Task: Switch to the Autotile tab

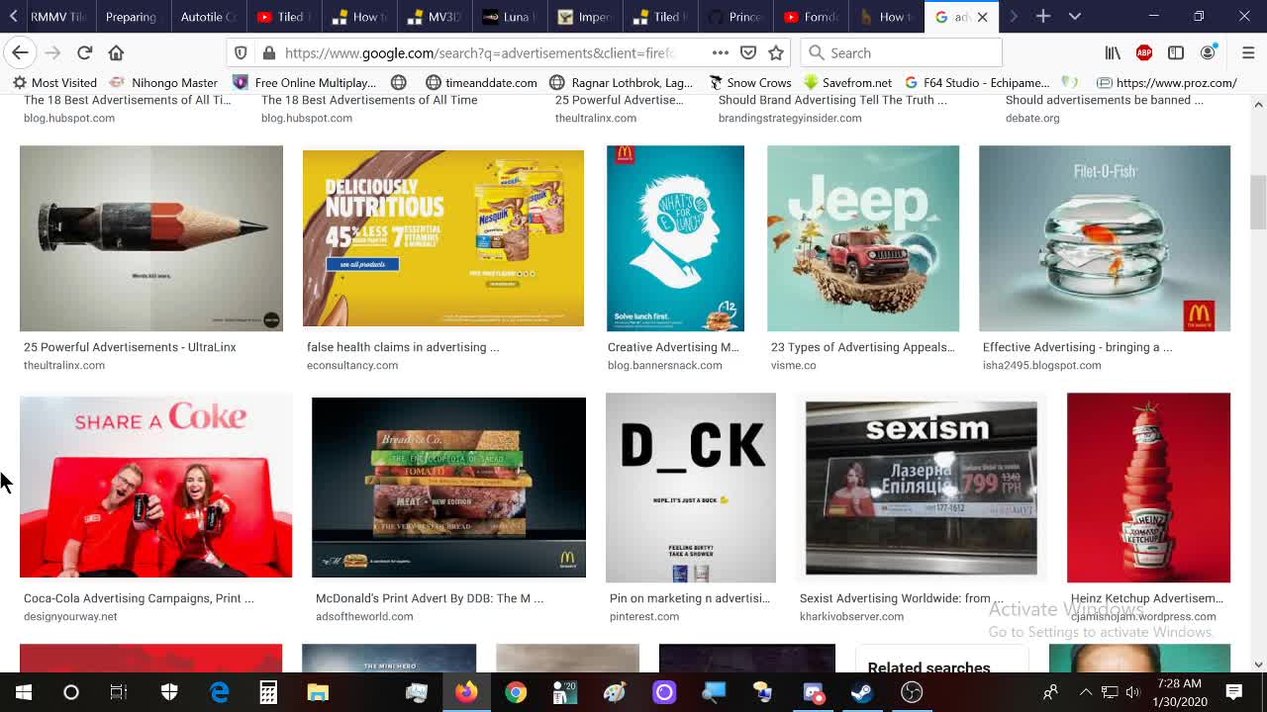Action: (x=208, y=17)
